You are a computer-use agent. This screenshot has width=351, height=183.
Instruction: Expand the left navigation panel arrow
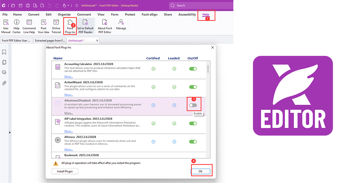coord(10,133)
